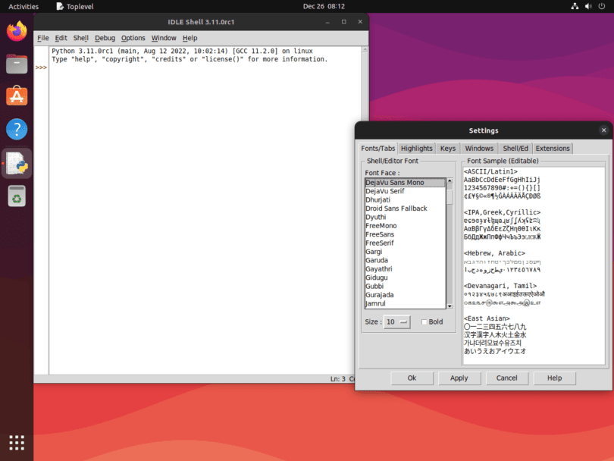
Task: Click the Apply button
Action: 459,378
